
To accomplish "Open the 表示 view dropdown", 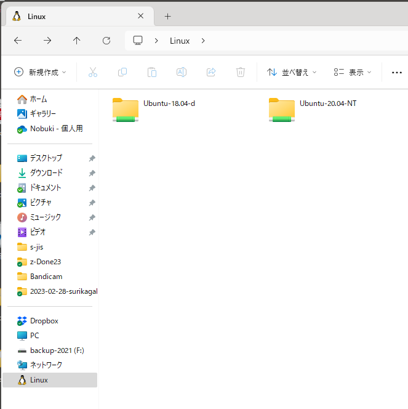I will pos(353,72).
